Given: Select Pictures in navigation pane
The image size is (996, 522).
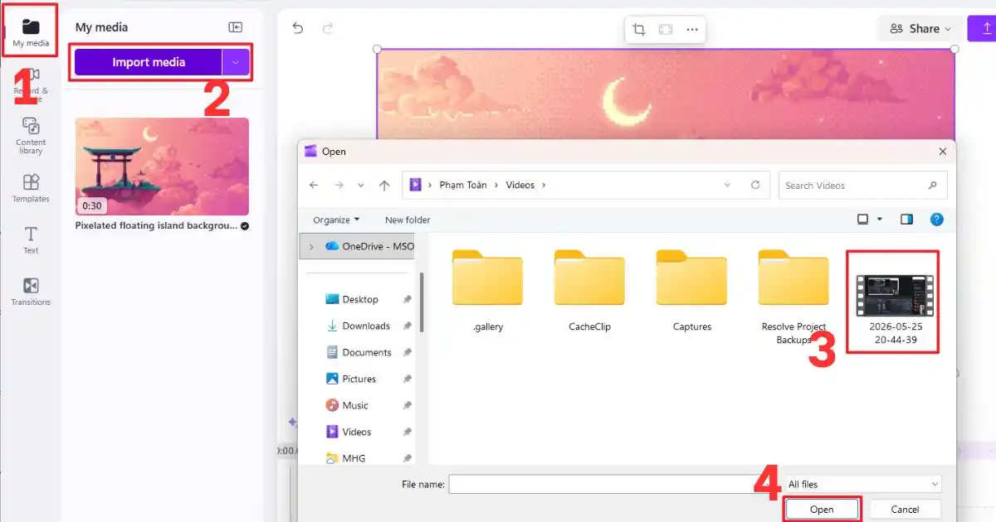Looking at the screenshot, I should point(351,379).
